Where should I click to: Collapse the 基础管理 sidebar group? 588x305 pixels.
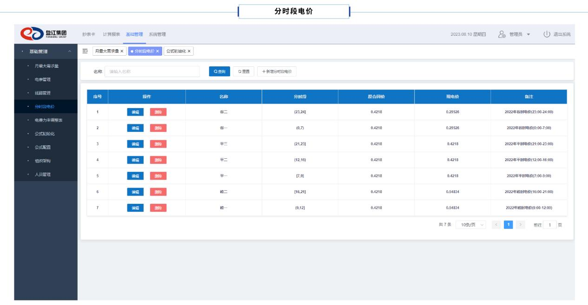click(x=69, y=52)
